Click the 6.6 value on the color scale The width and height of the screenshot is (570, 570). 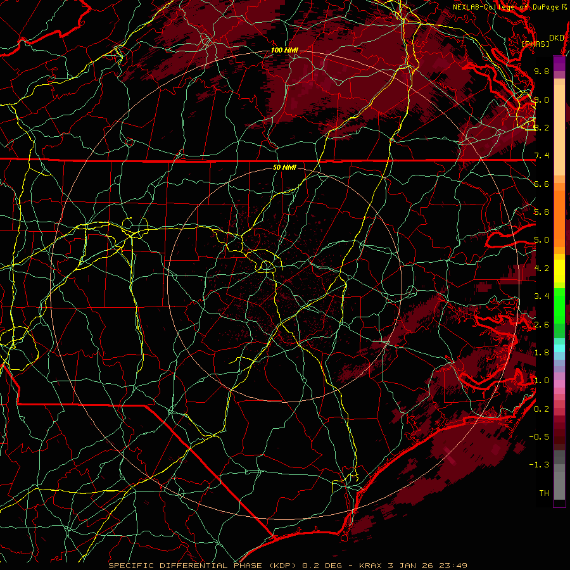point(541,184)
